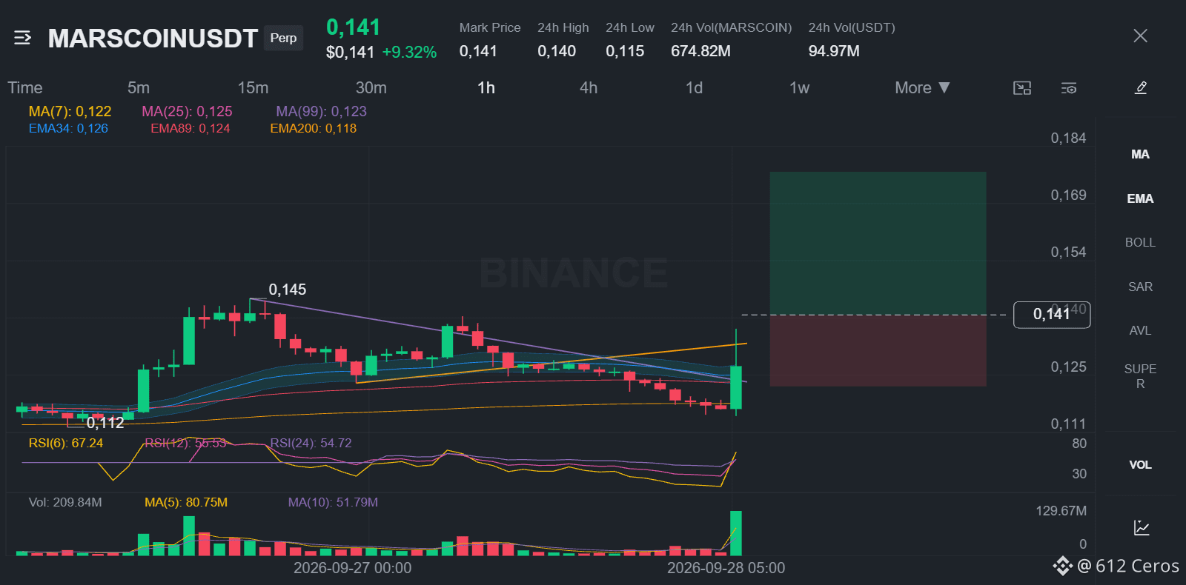Activate the pencil drawing tool
Viewport: 1186px width, 585px height.
pos(1141,88)
